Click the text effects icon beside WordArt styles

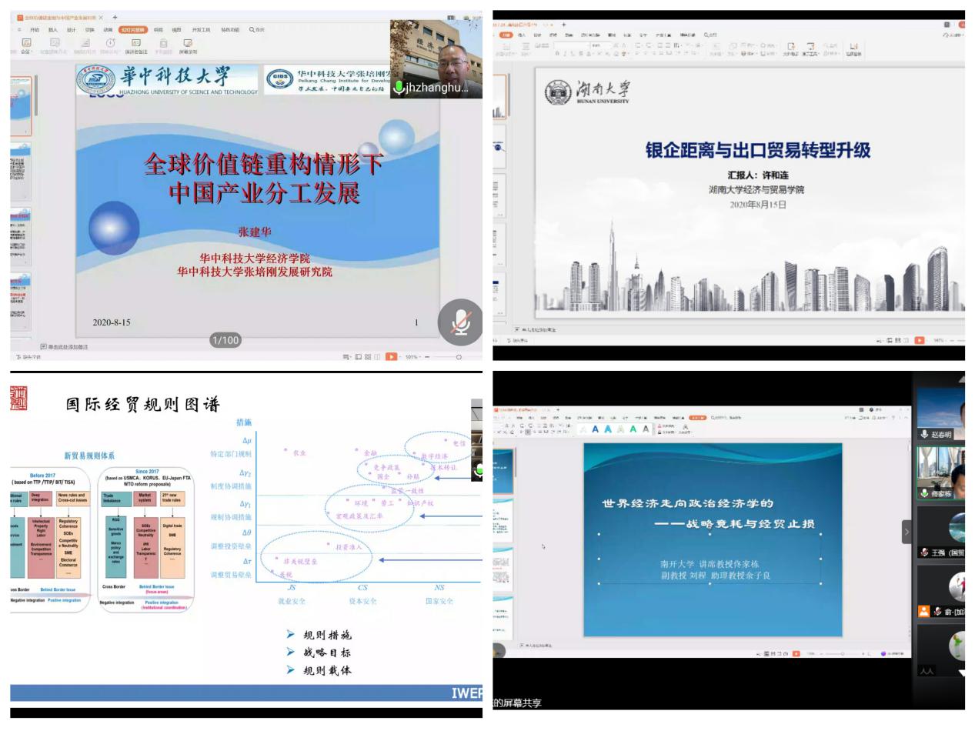point(684,427)
